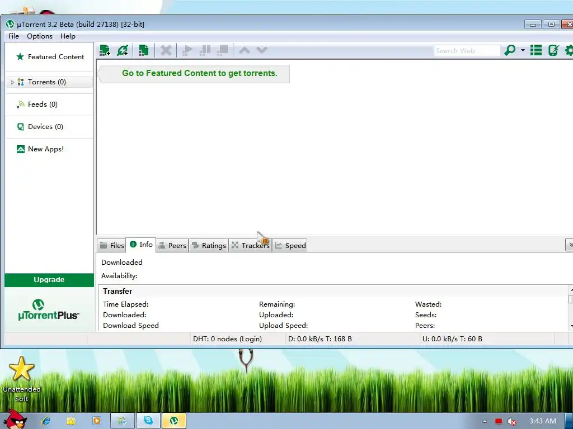Screen dimensions: 573x429
Task: Click the Add Torrent from URL icon
Action: tap(123, 50)
